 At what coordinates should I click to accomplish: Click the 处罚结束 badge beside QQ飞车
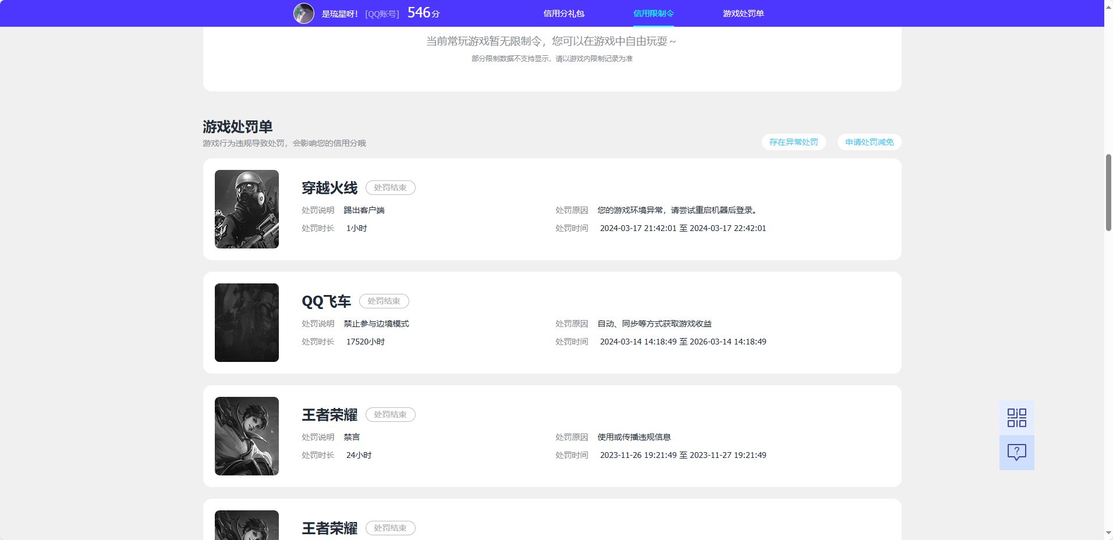tap(384, 301)
